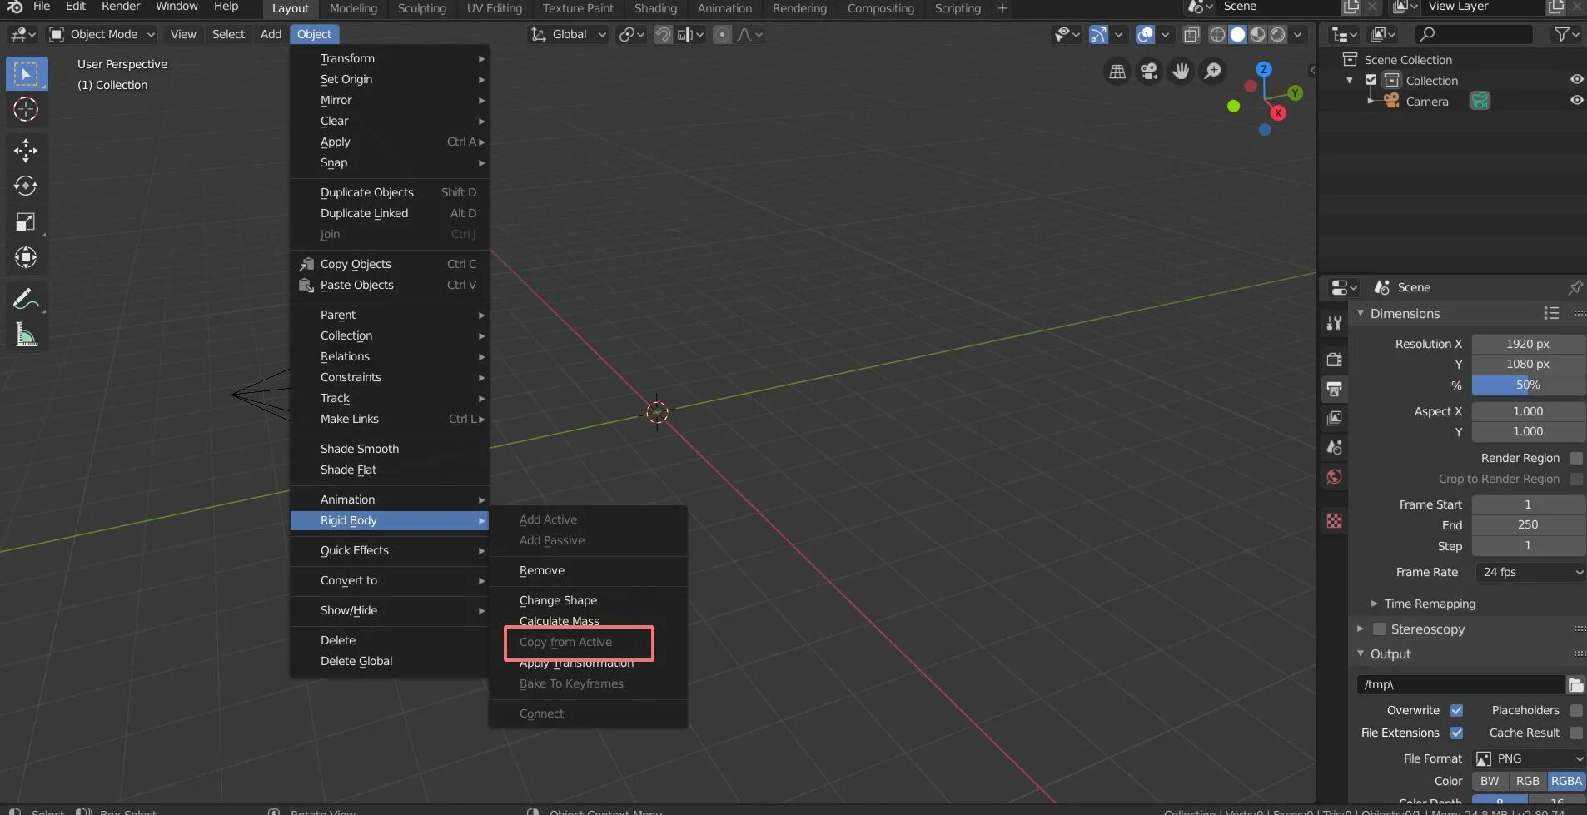Pin the properties editor

tap(1575, 287)
